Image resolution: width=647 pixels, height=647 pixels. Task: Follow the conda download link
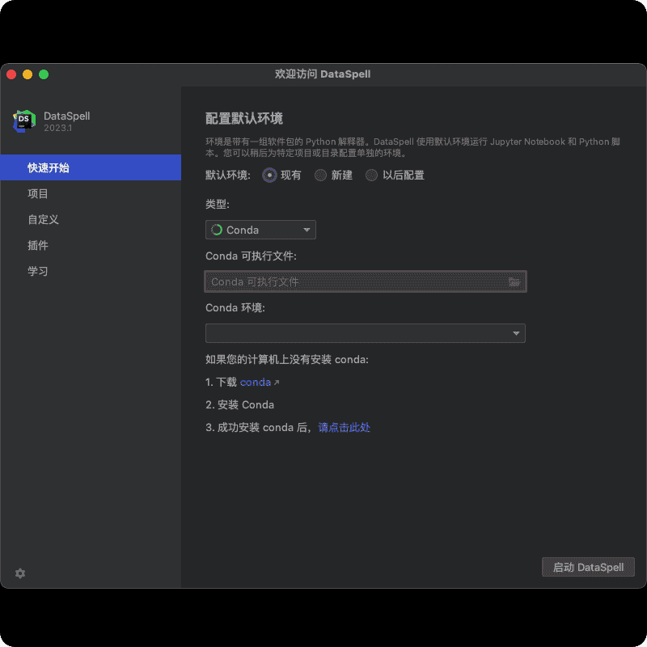255,383
